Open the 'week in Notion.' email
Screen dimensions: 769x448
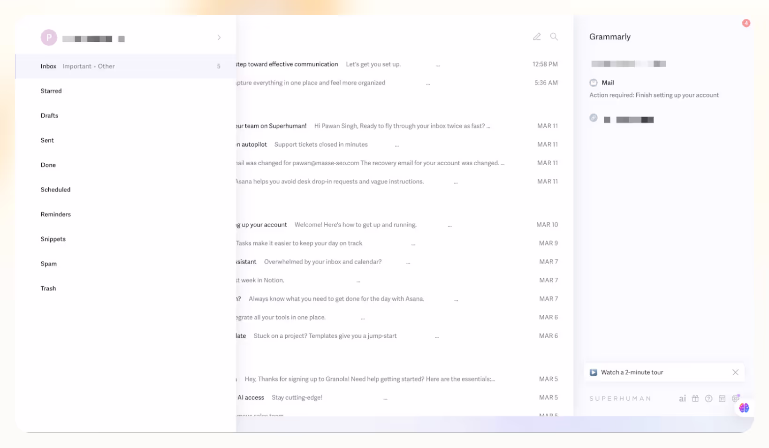click(x=397, y=280)
